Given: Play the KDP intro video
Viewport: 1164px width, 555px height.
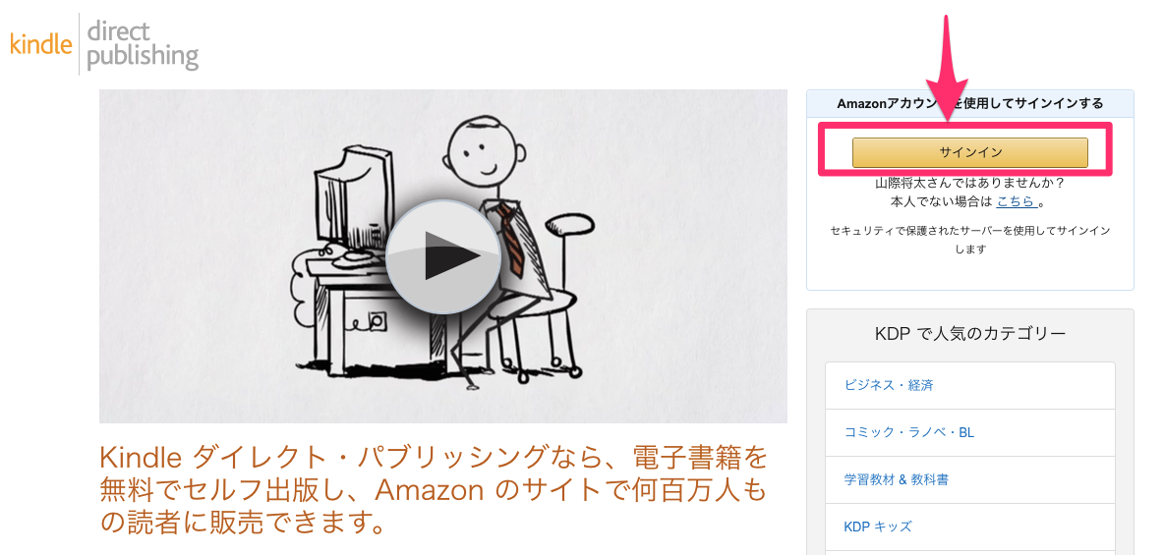Looking at the screenshot, I should click(x=443, y=256).
